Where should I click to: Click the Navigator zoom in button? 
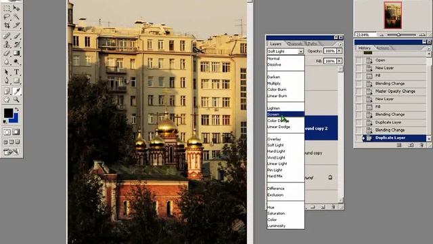pyautogui.click(x=422, y=35)
